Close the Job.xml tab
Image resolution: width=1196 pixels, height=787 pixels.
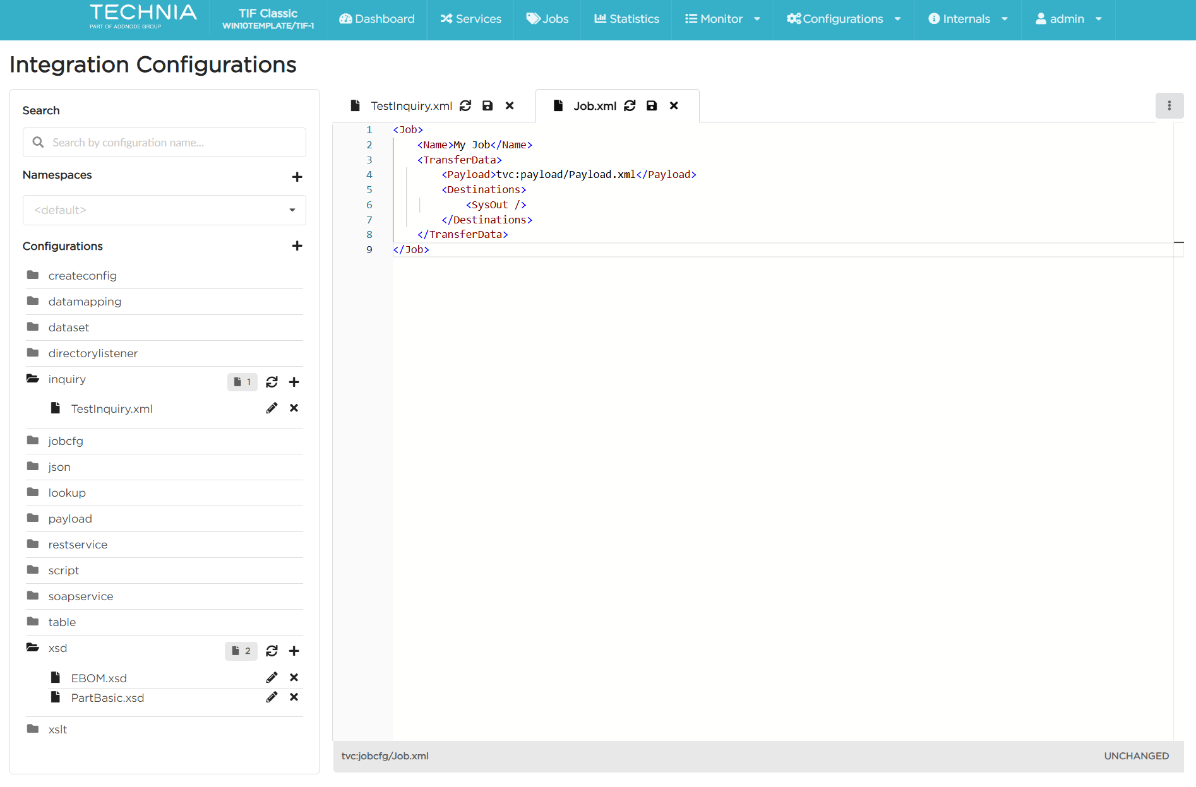(x=674, y=105)
